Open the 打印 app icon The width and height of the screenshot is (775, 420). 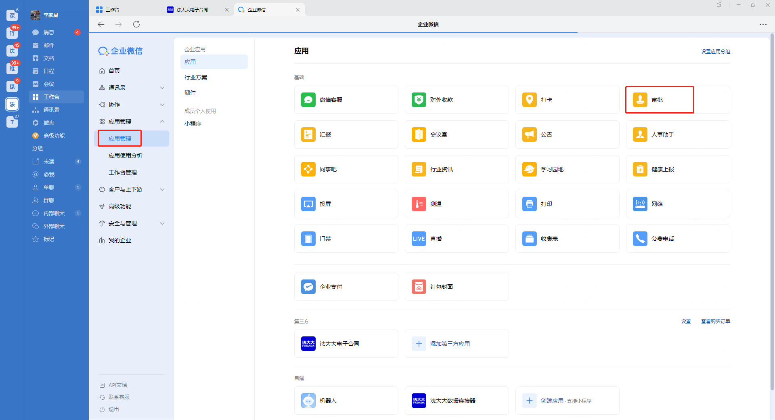[529, 204]
